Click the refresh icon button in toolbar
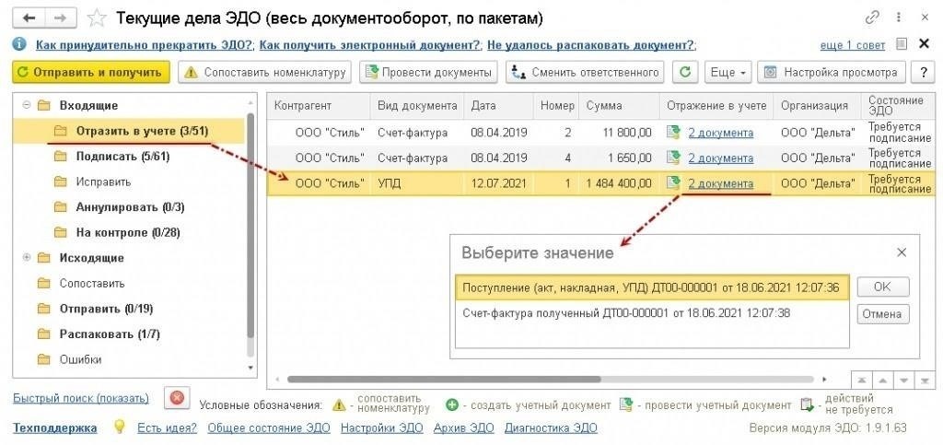This screenshot has height=445, width=943. 685,72
